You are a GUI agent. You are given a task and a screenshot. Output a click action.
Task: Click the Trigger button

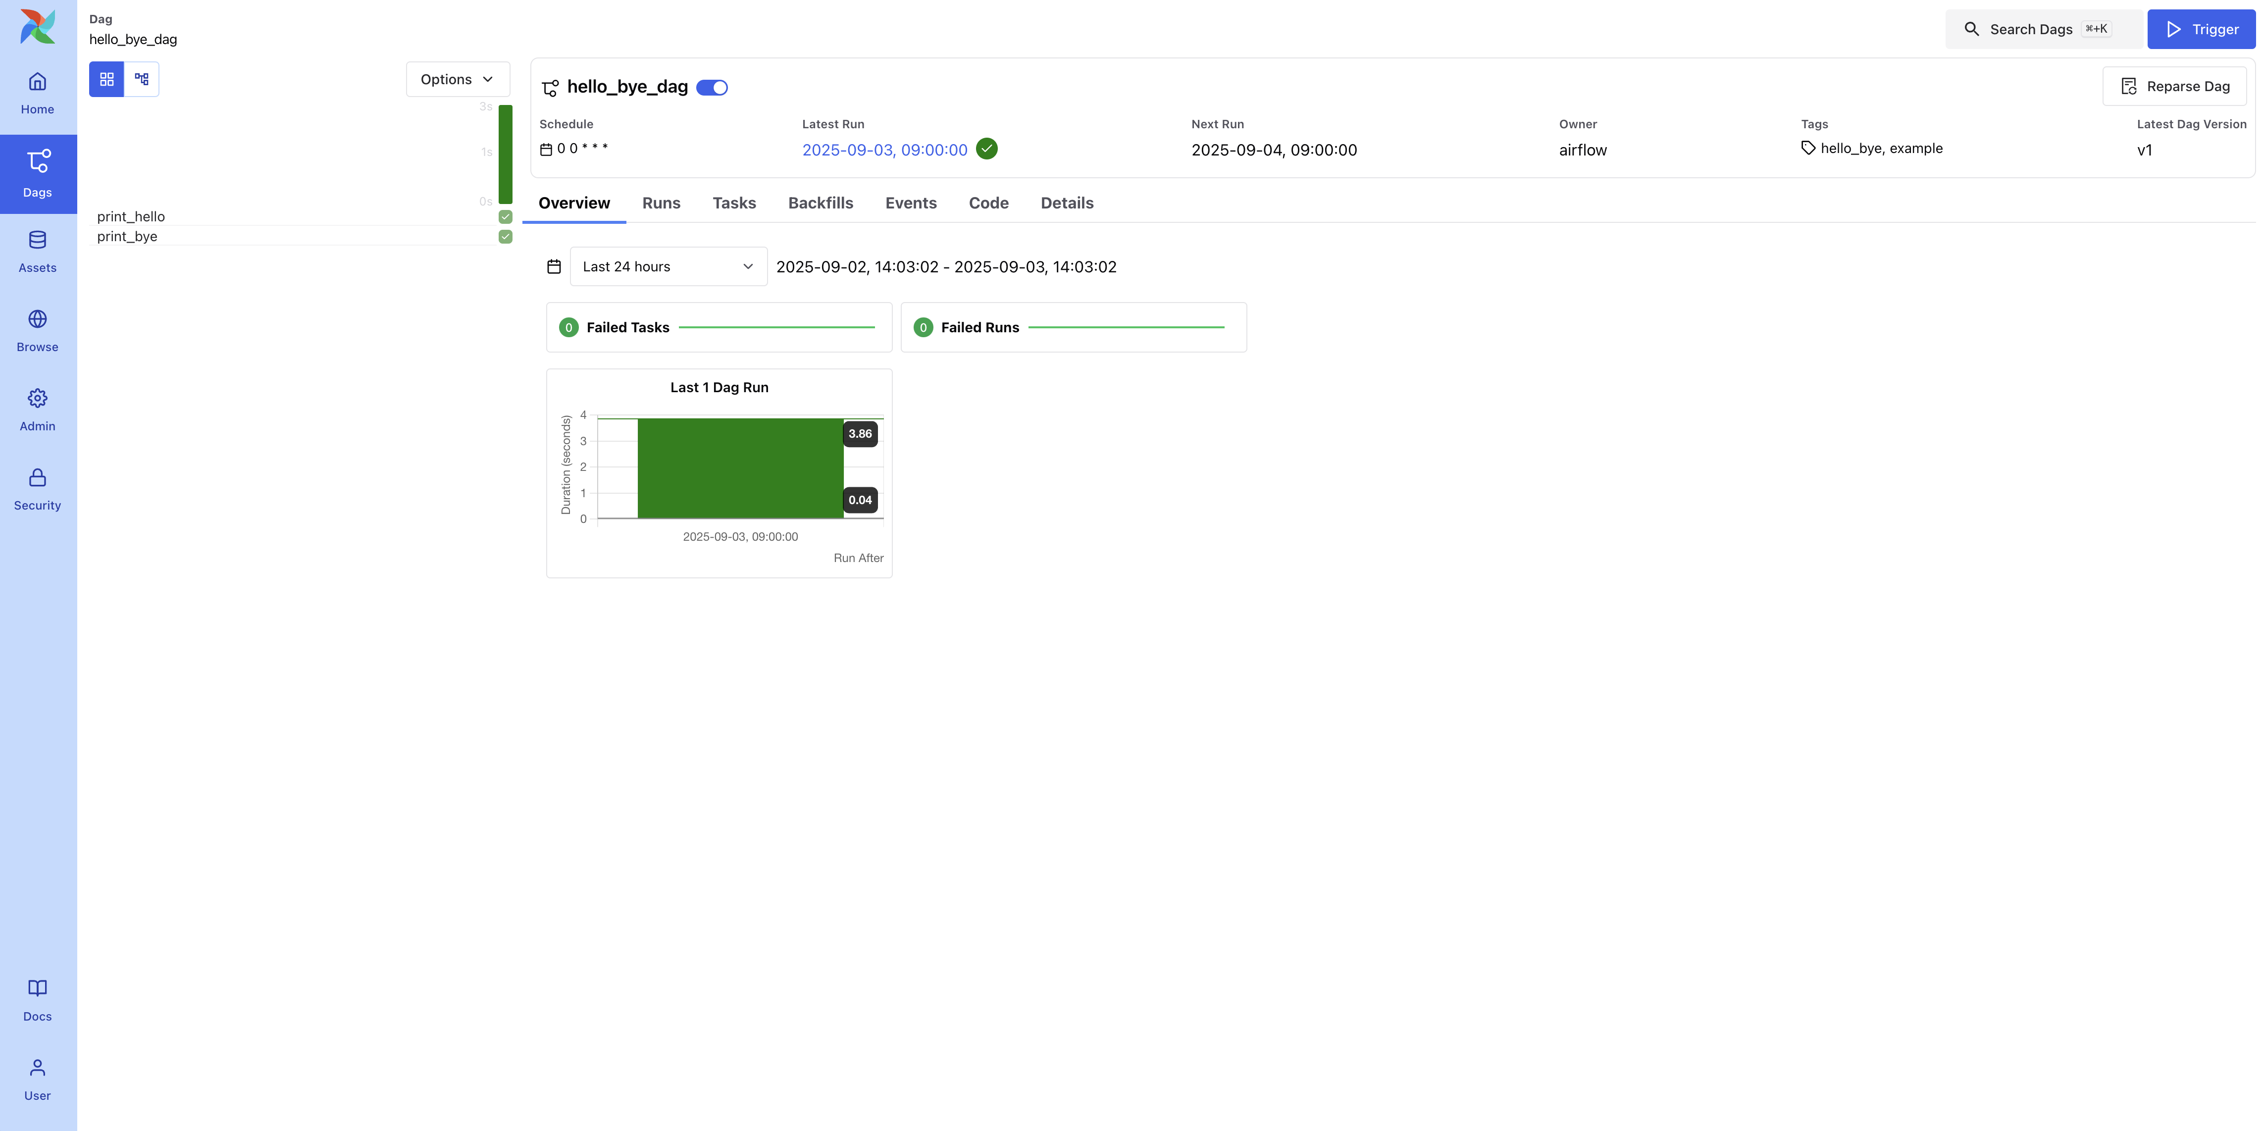click(x=2201, y=29)
